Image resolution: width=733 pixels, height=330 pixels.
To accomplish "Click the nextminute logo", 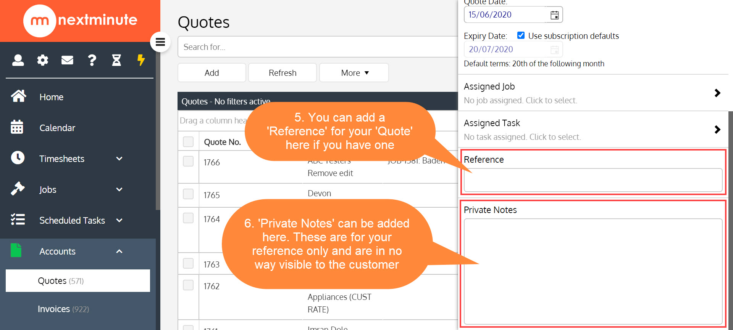I will pos(80,21).
